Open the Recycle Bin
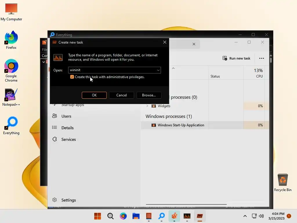297x223 pixels. pos(282,182)
